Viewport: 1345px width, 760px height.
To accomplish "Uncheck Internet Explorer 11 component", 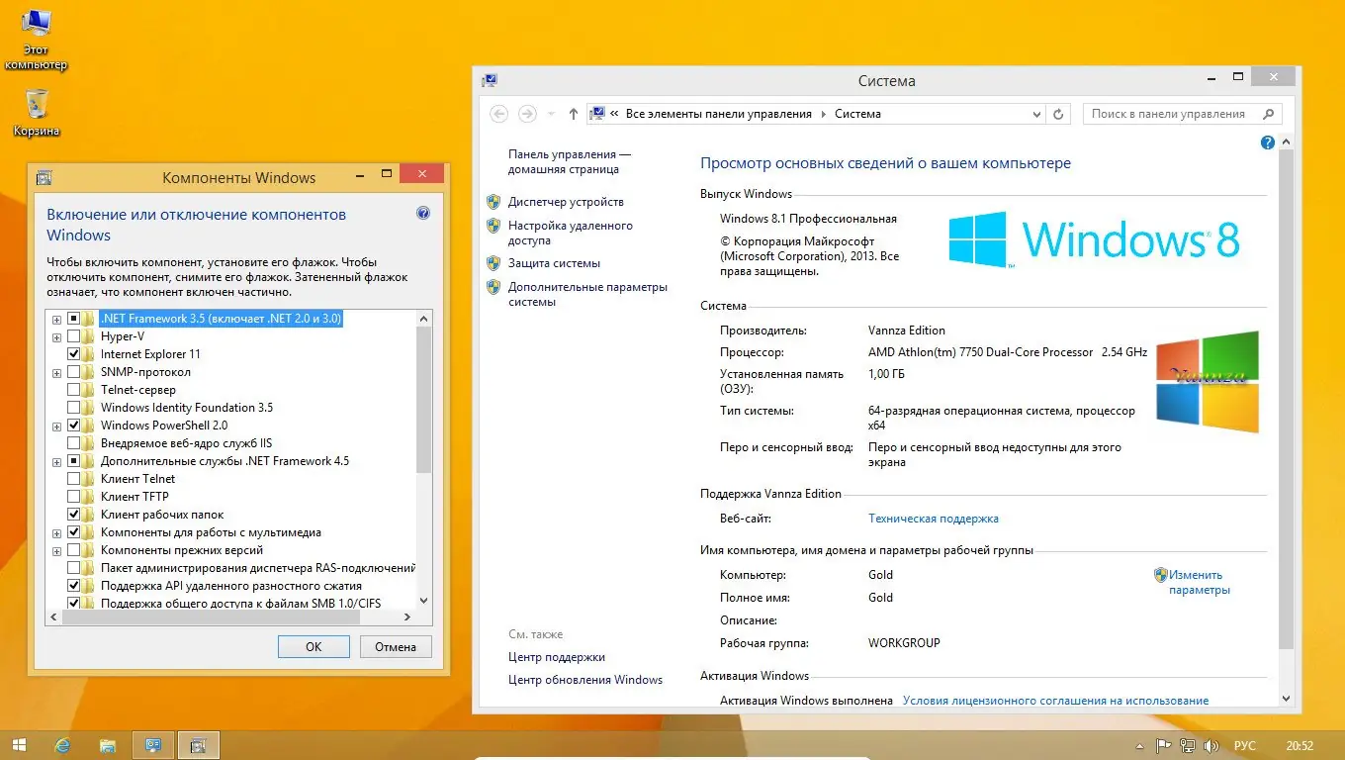I will tap(73, 354).
